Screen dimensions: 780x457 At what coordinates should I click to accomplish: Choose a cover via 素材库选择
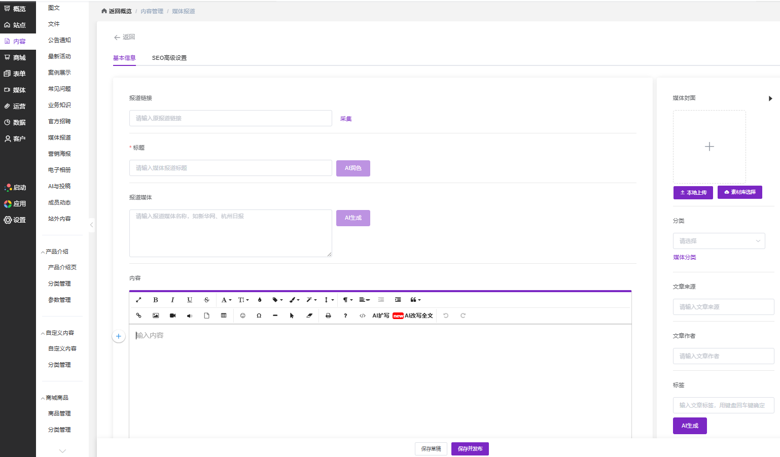[x=740, y=192]
